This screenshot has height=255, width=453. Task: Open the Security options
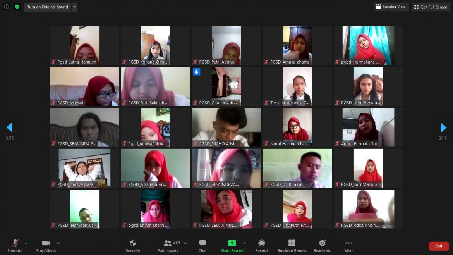point(133,246)
